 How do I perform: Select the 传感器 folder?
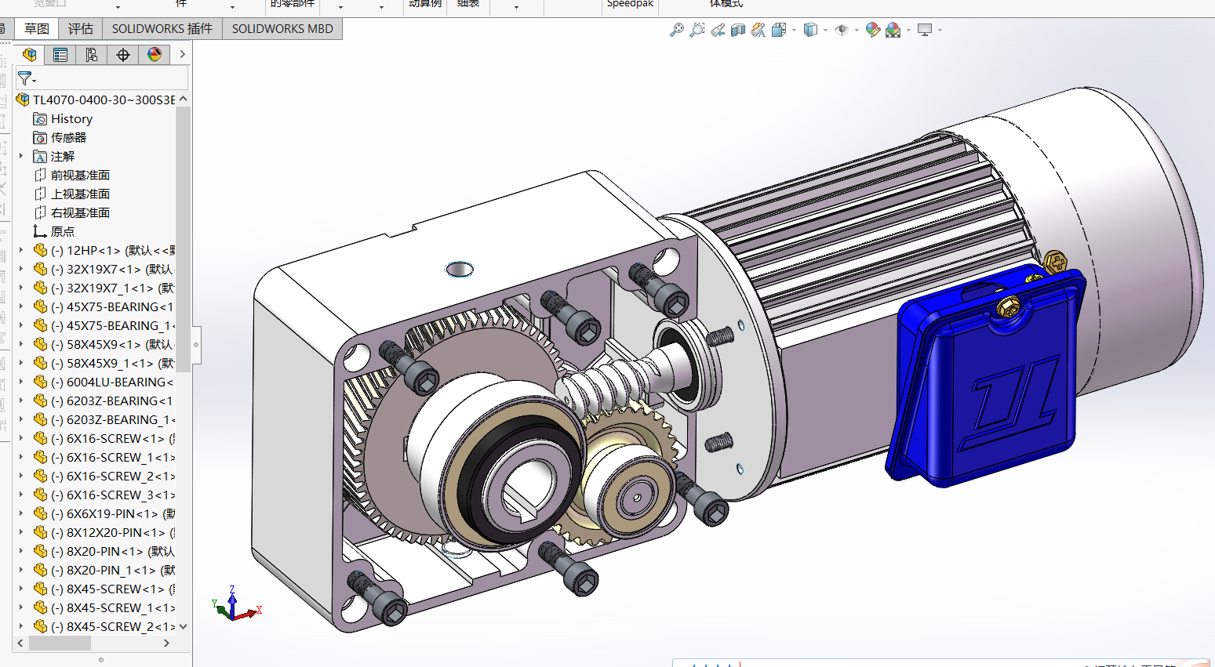pyautogui.click(x=60, y=137)
